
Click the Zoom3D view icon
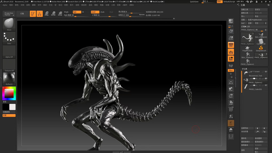click(231, 96)
